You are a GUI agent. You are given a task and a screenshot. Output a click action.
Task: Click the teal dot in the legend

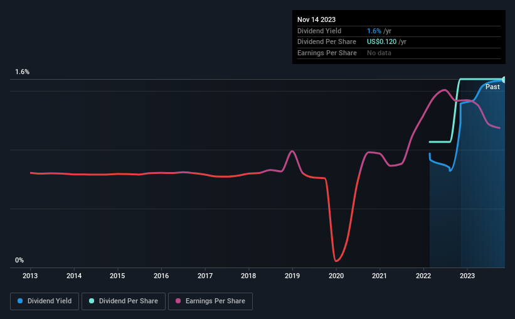tap(92, 301)
